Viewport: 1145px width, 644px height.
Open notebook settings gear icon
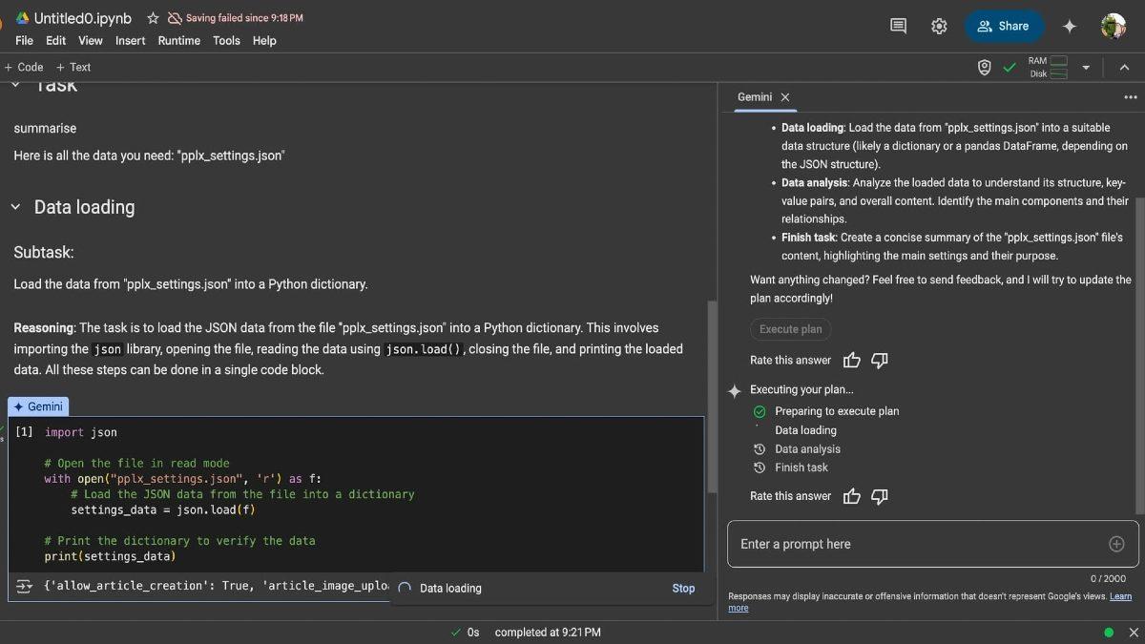(939, 26)
